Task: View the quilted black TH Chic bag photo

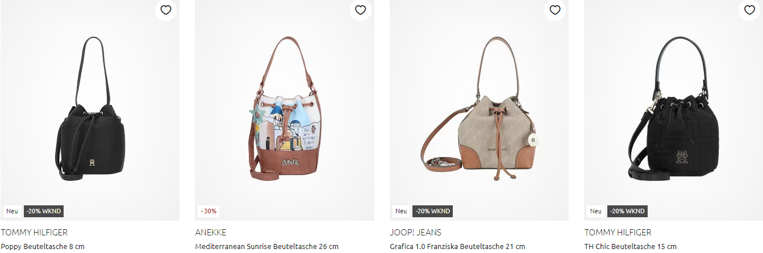Action: click(674, 109)
